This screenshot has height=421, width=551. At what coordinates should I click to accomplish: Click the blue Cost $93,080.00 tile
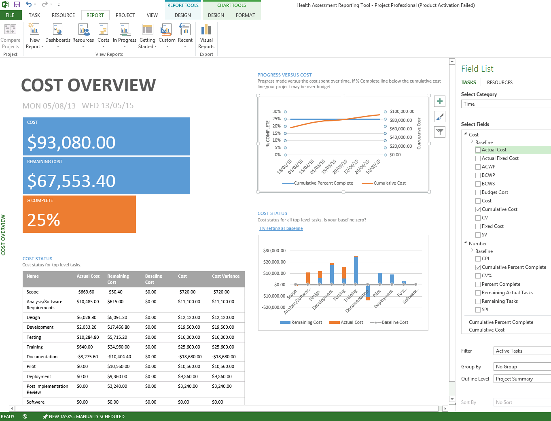(106, 136)
